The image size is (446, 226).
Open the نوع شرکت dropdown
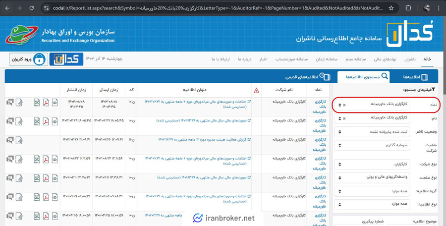(x=372, y=164)
